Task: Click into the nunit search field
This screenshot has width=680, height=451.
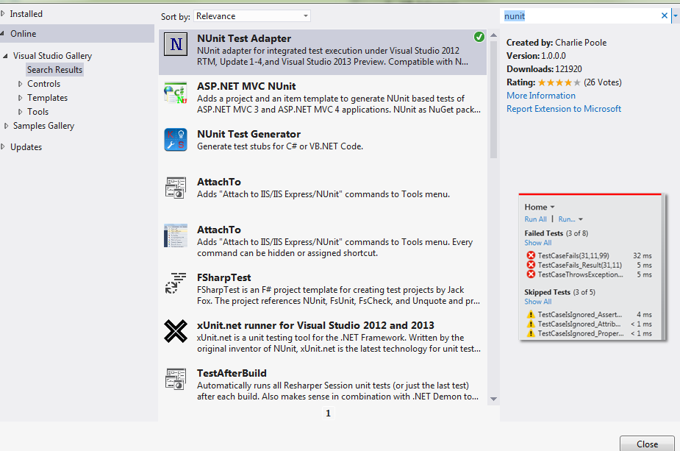Action: 580,16
